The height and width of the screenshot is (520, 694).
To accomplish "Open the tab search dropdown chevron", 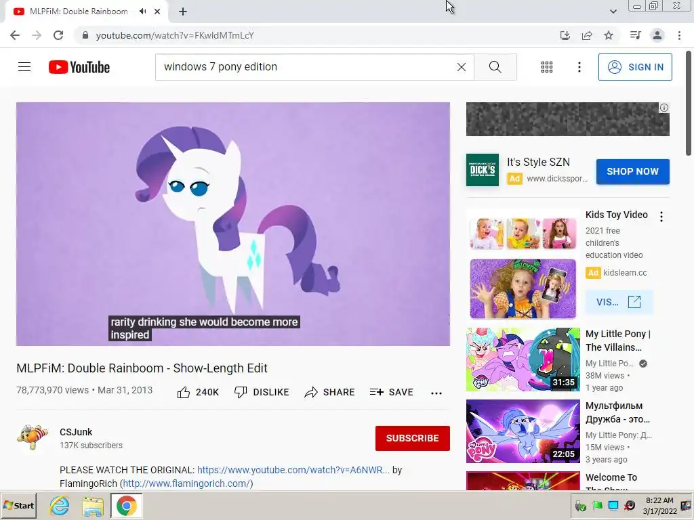I will point(613,12).
